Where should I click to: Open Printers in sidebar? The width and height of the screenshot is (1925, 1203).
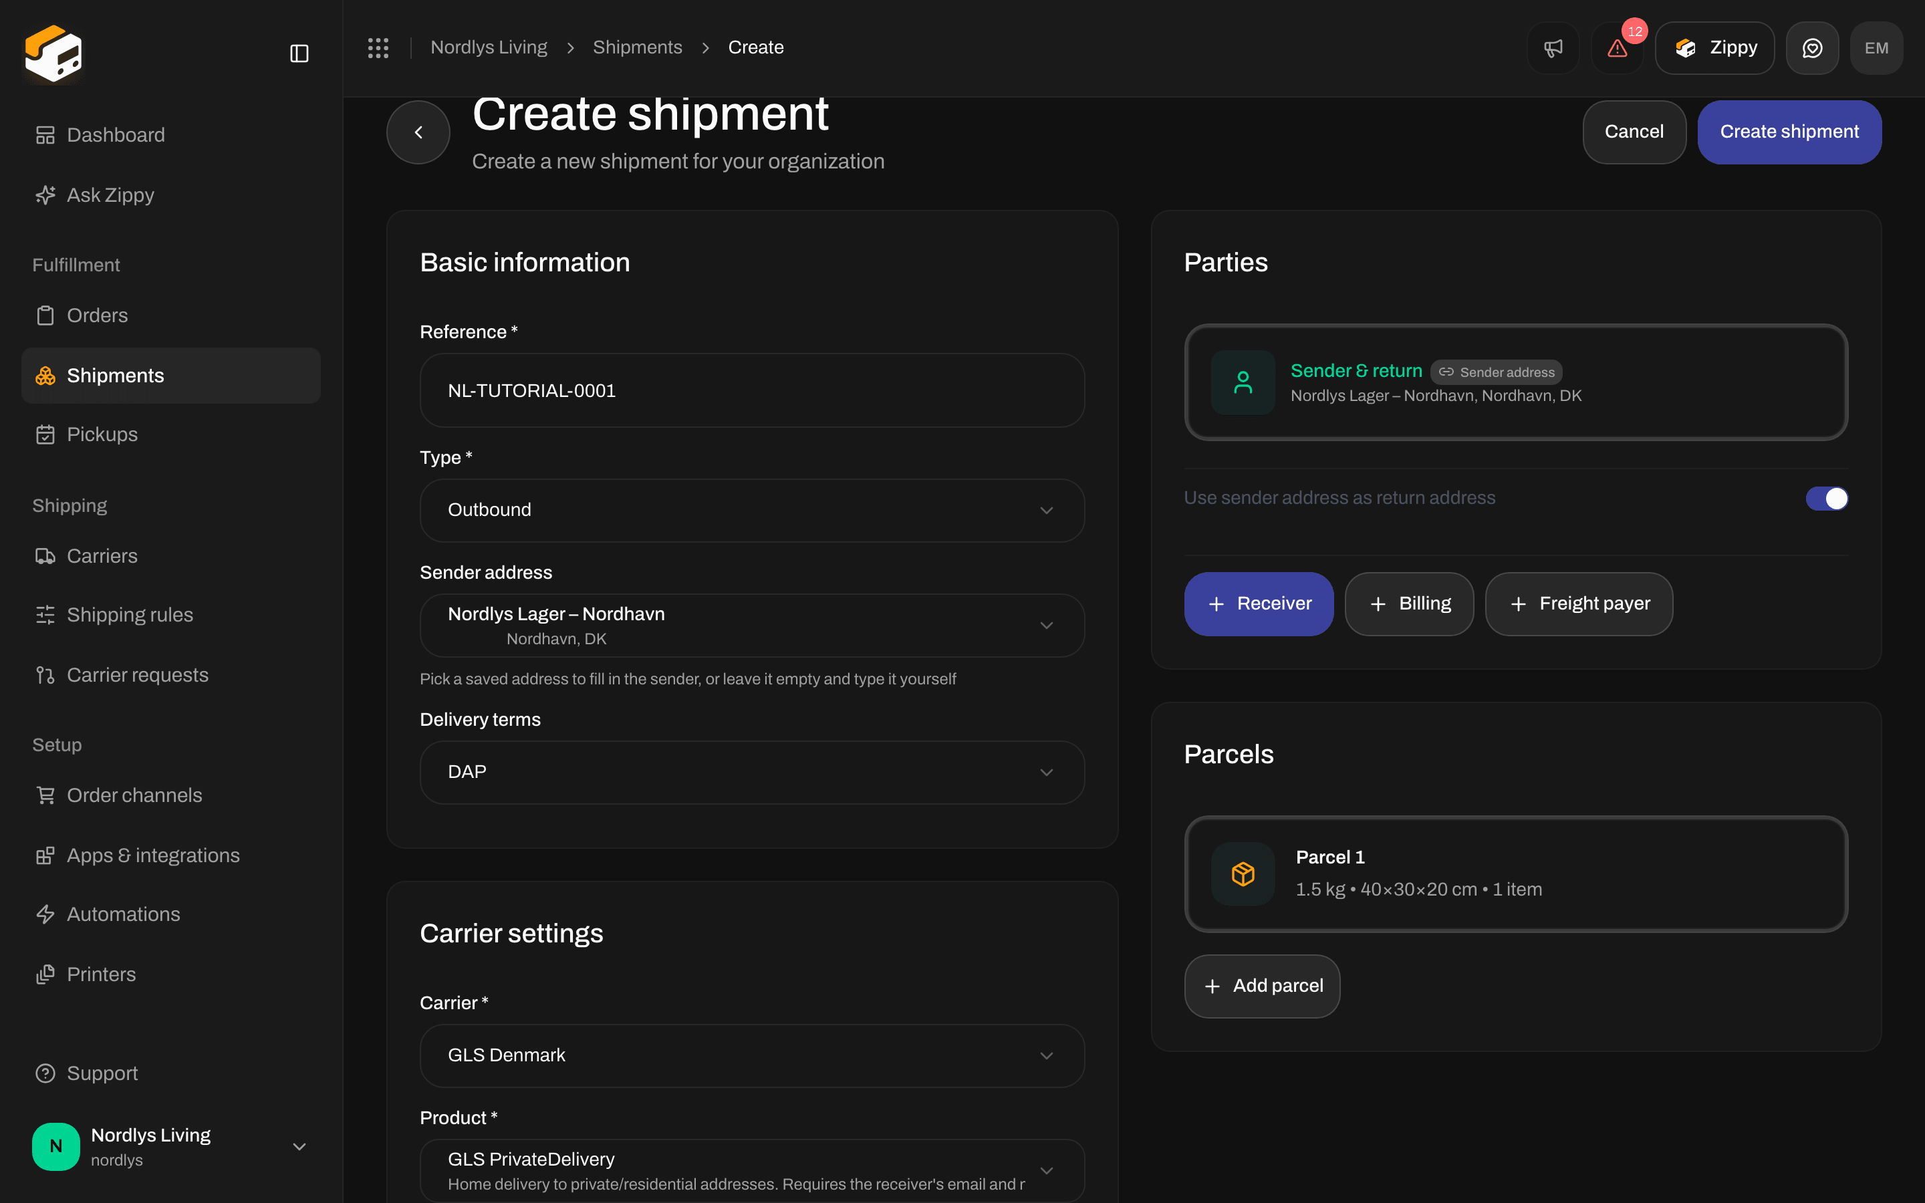pos(170,974)
